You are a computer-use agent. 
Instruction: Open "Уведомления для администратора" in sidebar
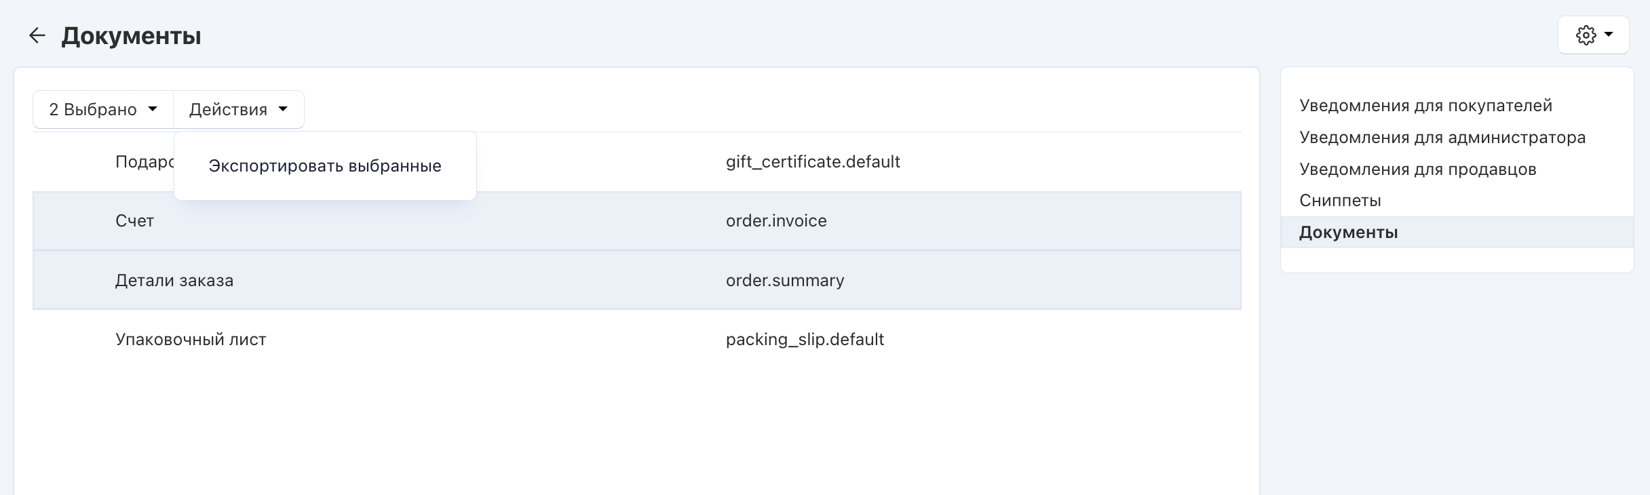[x=1442, y=138]
